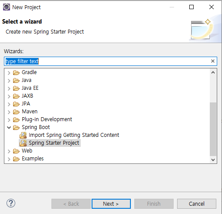
Task: Close the New Project dialog window
Action: coord(212,7)
